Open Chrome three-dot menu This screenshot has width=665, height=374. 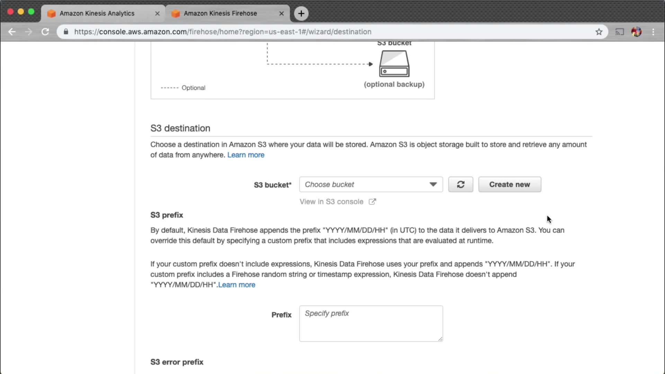[653, 32]
